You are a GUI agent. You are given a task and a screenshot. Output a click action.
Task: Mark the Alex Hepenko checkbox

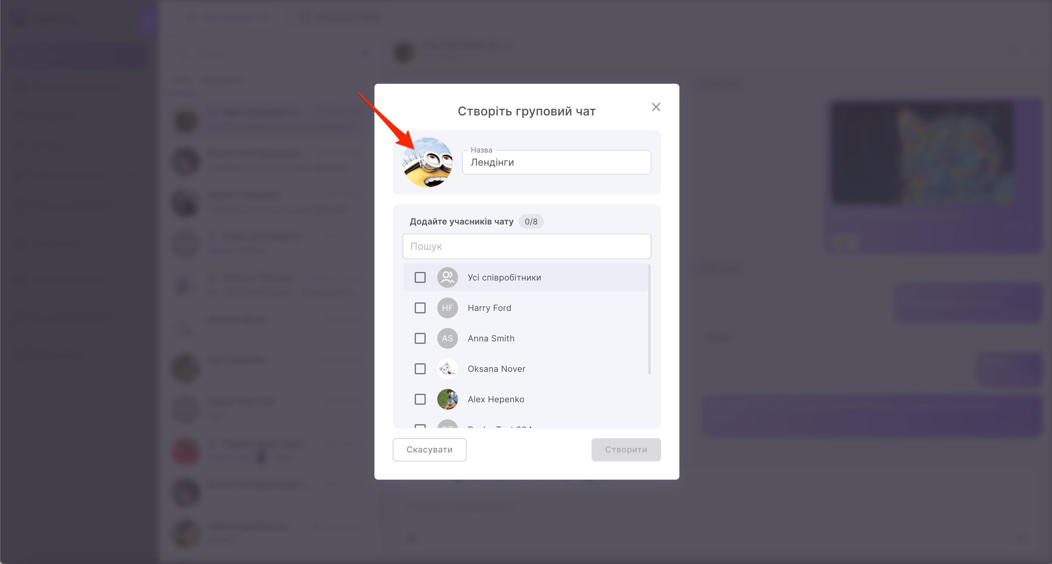[x=420, y=399]
